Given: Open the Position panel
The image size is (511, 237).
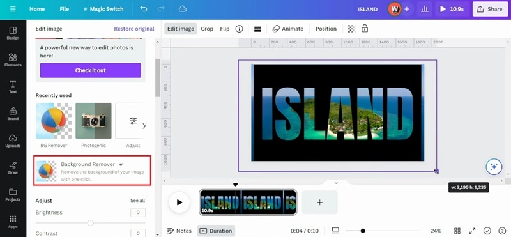Looking at the screenshot, I should click(x=326, y=29).
